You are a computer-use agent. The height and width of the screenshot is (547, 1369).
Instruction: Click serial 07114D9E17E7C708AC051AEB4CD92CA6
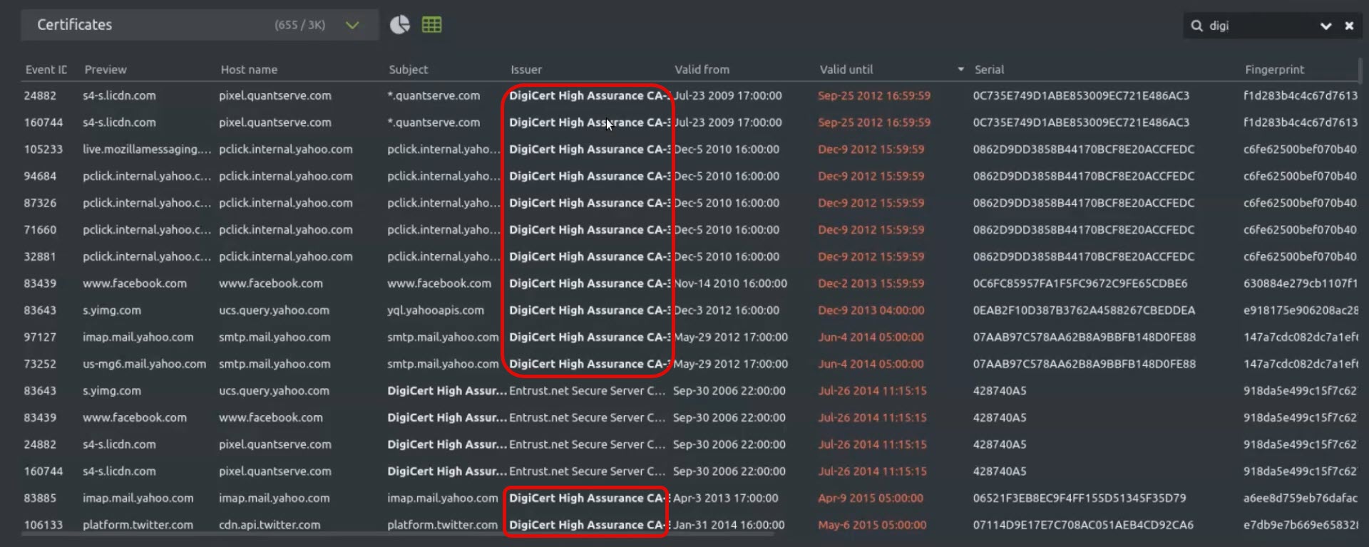pyautogui.click(x=1083, y=525)
